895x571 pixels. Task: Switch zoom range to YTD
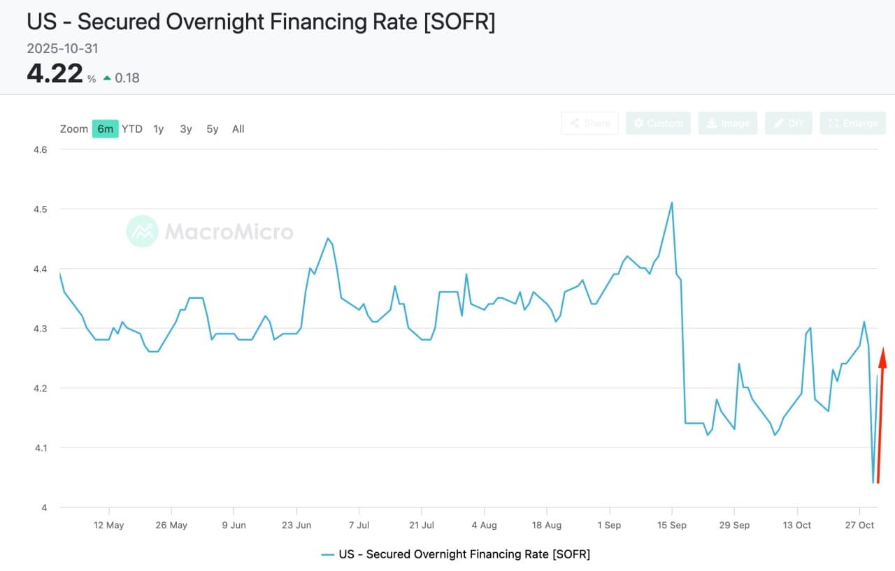click(x=132, y=128)
